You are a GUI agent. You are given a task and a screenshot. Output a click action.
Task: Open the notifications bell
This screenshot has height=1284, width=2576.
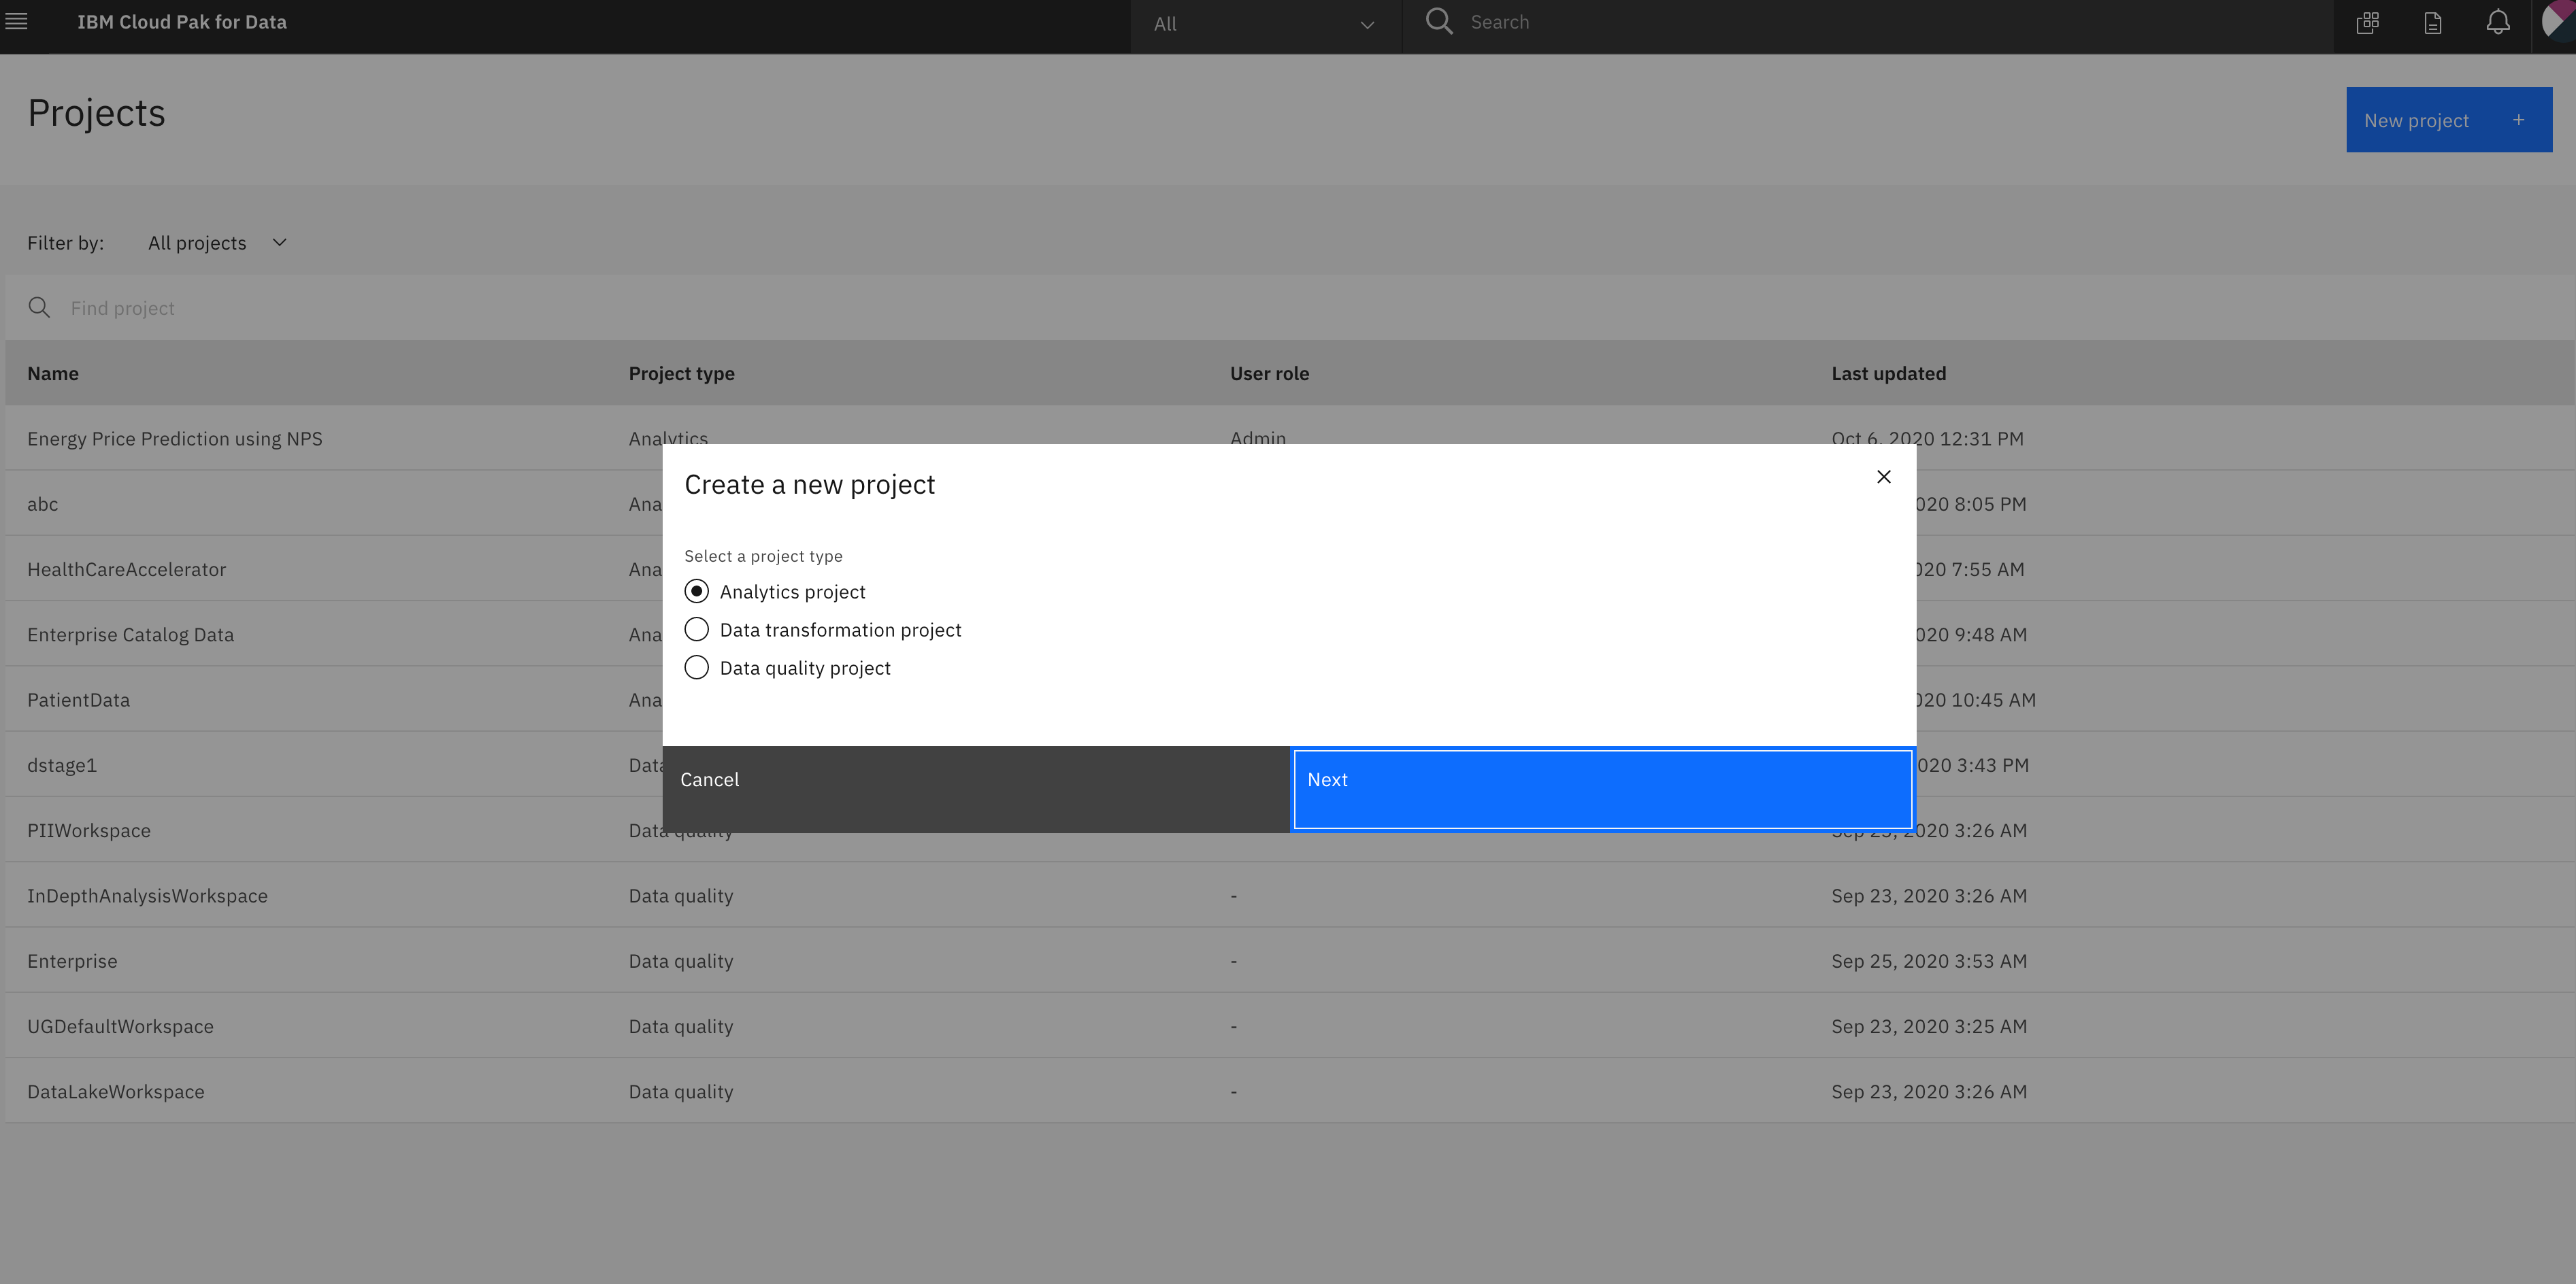coord(2497,22)
